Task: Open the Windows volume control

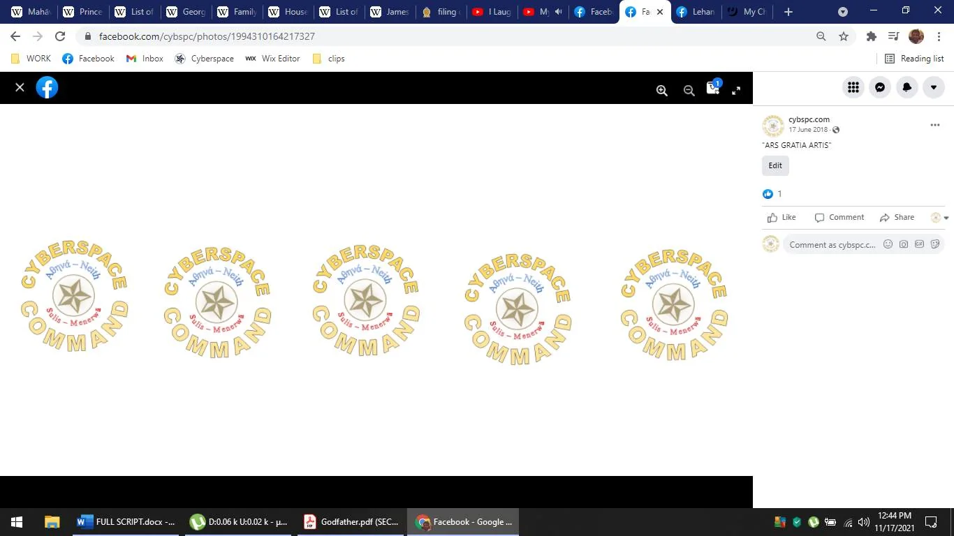Action: click(864, 522)
